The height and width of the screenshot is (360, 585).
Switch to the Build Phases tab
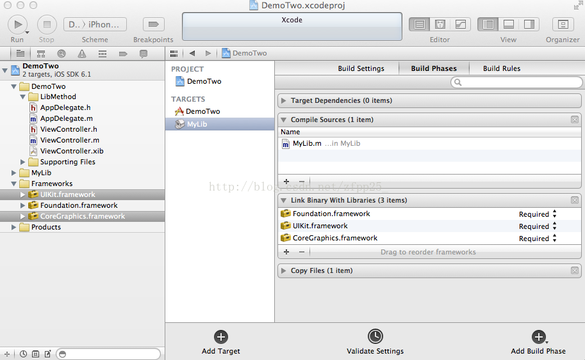434,68
